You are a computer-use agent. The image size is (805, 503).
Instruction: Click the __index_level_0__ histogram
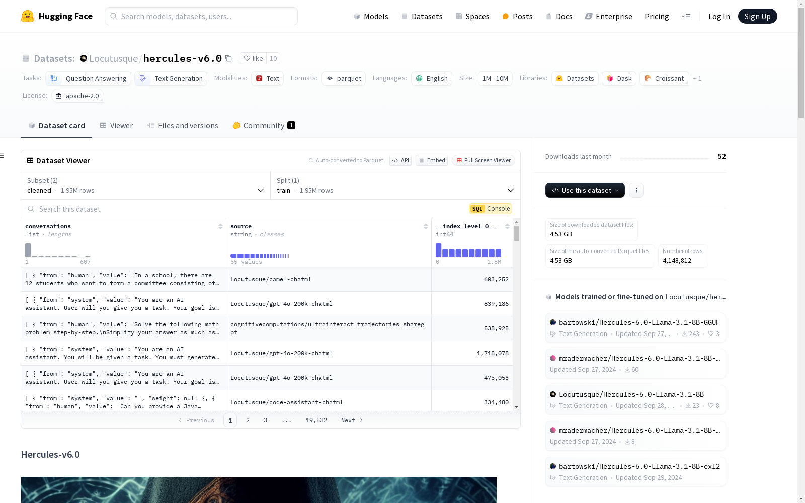pos(468,250)
